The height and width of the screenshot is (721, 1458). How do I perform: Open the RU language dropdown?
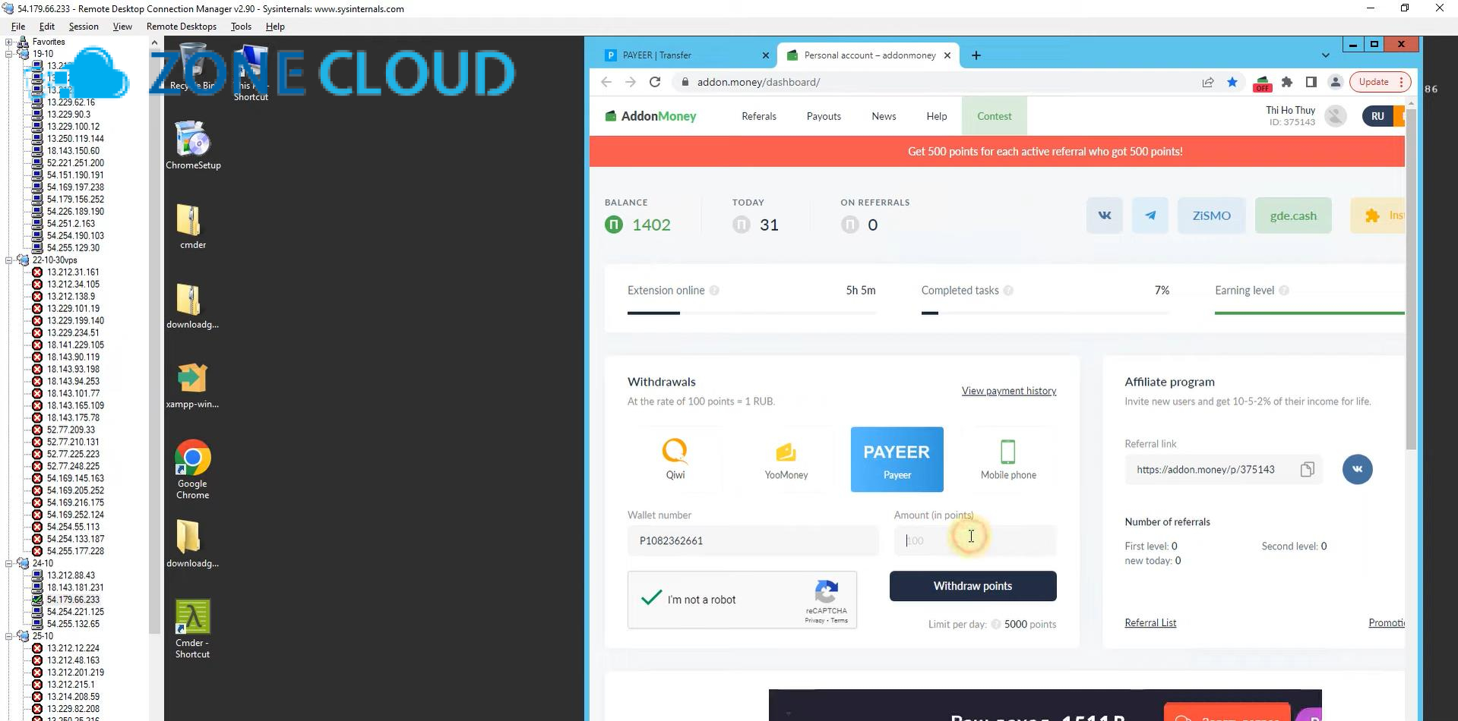[1377, 115]
